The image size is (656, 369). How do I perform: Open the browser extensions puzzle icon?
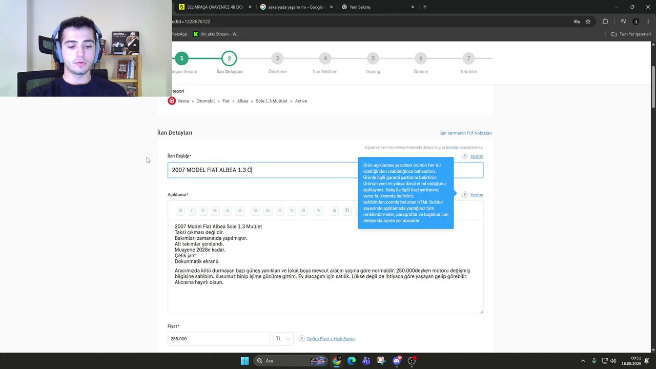(605, 22)
